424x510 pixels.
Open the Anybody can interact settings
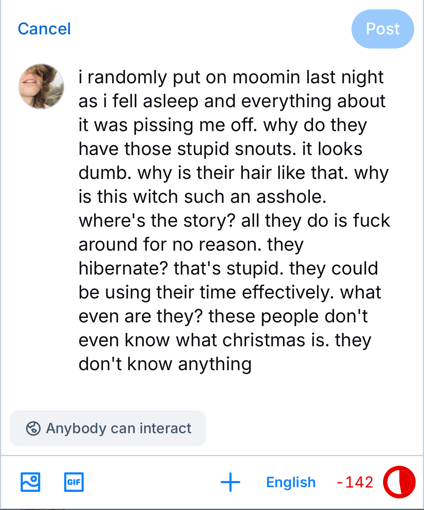pyautogui.click(x=108, y=428)
